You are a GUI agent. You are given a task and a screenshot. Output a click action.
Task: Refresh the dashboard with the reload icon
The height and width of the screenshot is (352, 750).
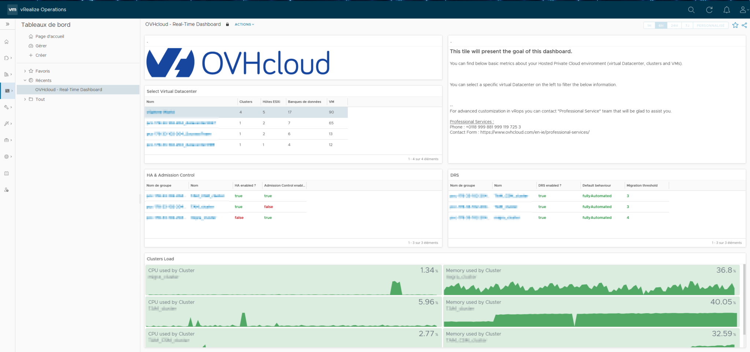[709, 10]
